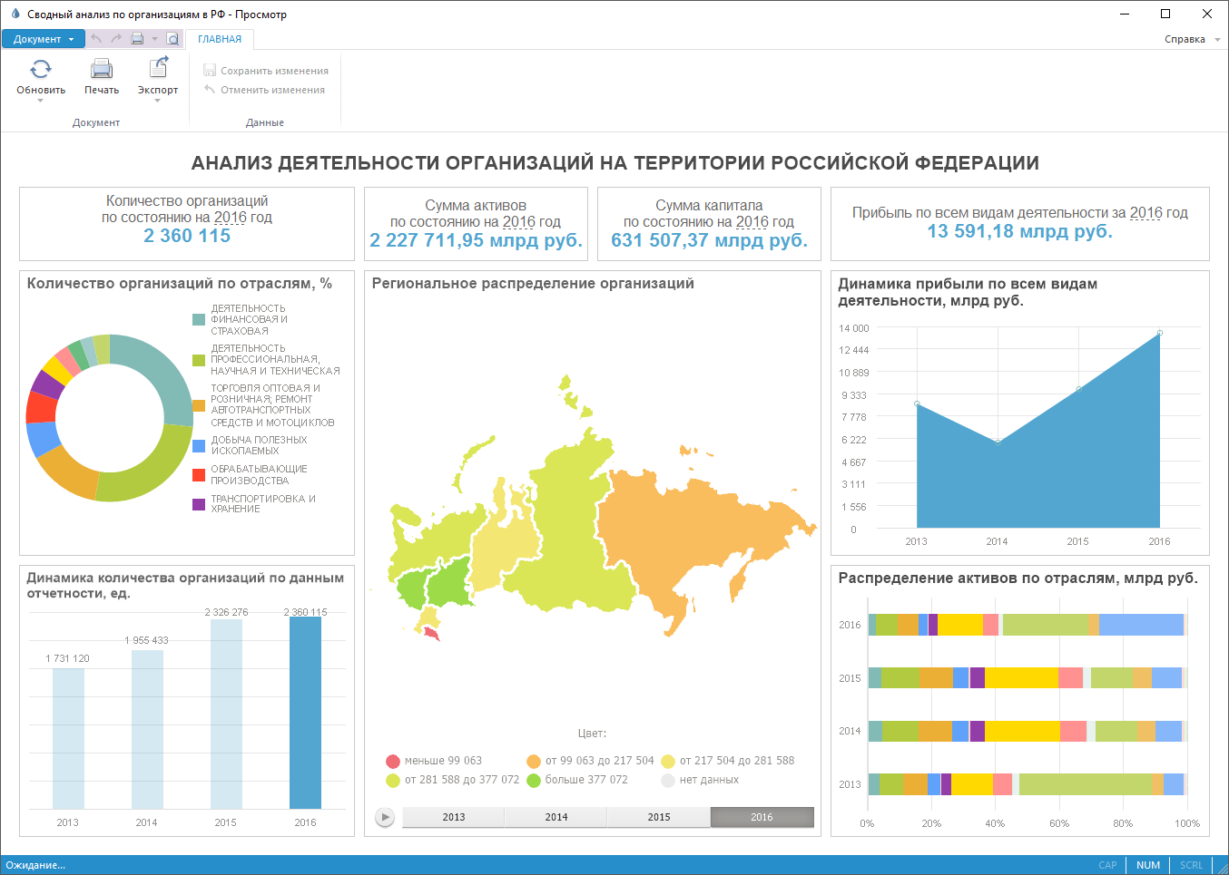Open the Справка help menu
The height and width of the screenshot is (875, 1229).
coord(1191,39)
